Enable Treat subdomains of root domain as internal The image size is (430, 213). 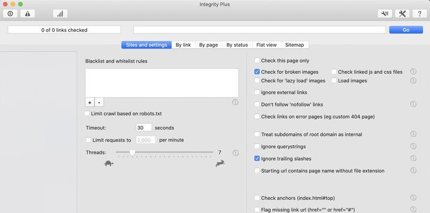tap(257, 134)
